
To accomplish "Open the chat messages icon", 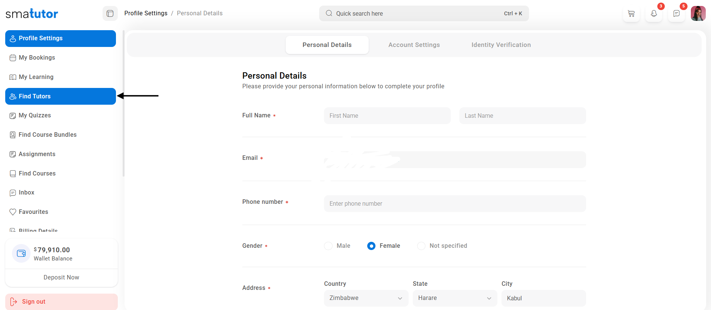I will point(676,14).
